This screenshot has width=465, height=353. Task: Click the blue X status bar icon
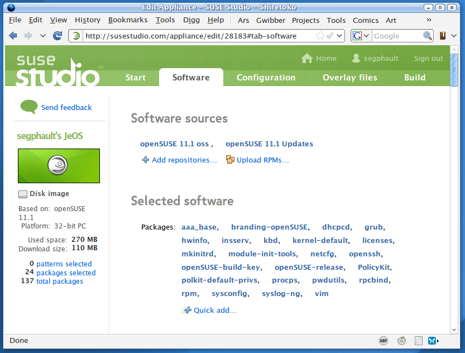pyautogui.click(x=432, y=341)
